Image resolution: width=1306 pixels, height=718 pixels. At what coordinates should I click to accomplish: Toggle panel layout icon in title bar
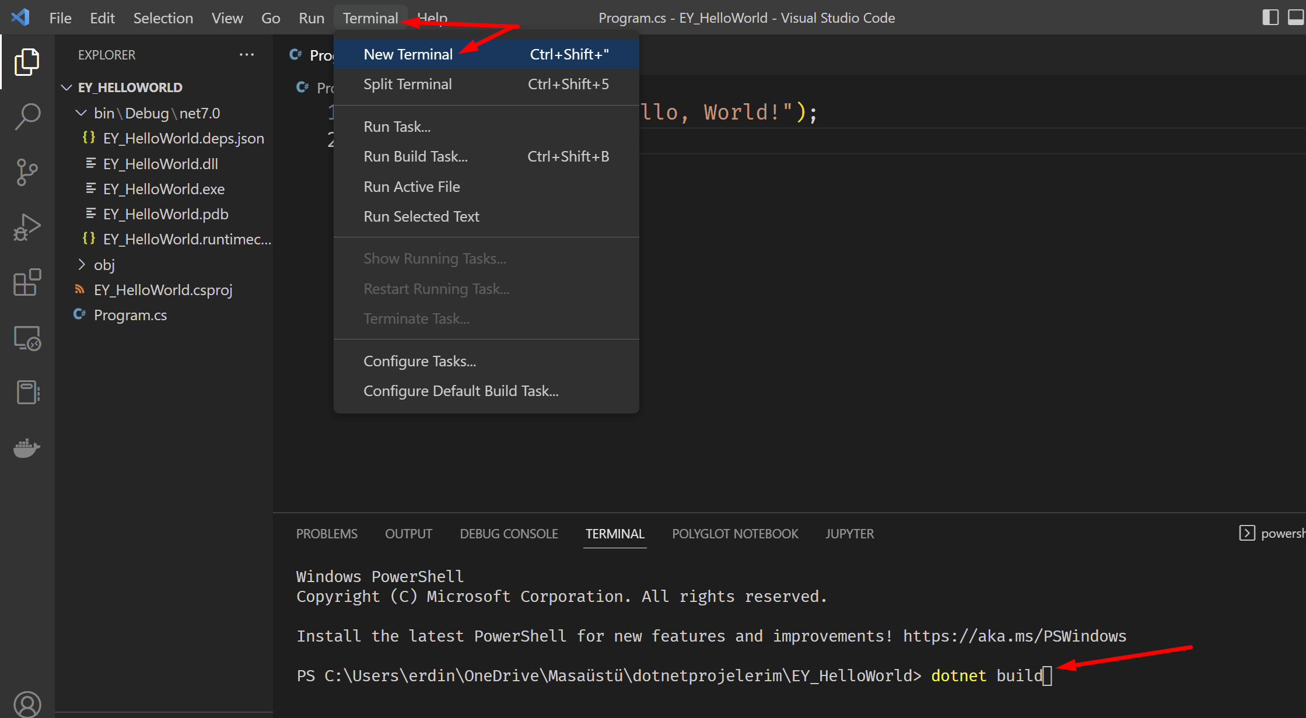click(x=1296, y=17)
